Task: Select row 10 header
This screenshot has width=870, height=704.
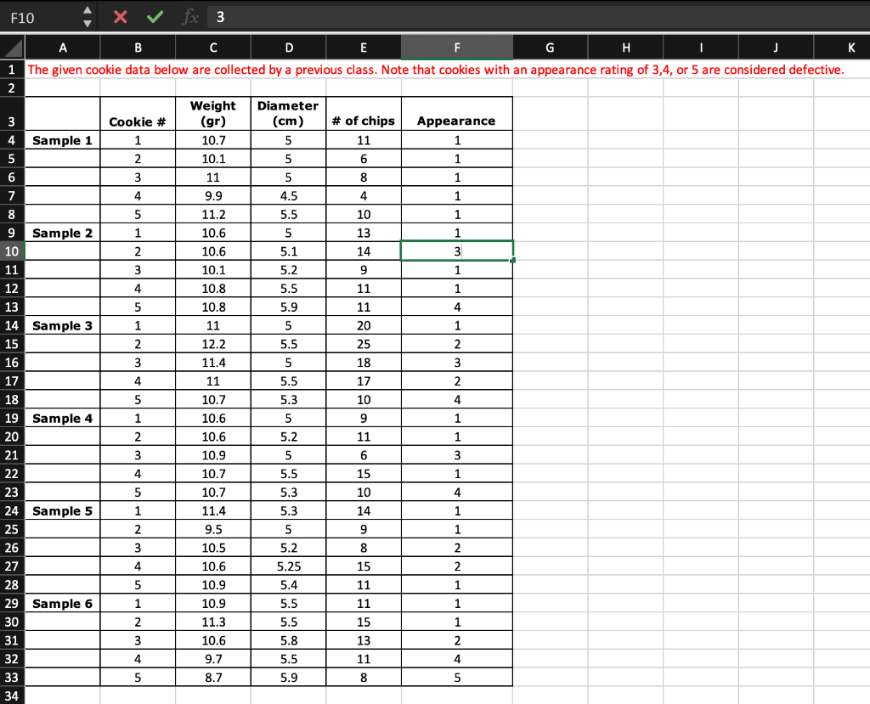Action: tap(12, 251)
